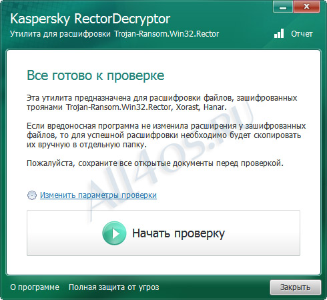Image resolution: width=327 pixels, height=300 pixels.
Task: Open the О программе link
Action: [x=35, y=287]
